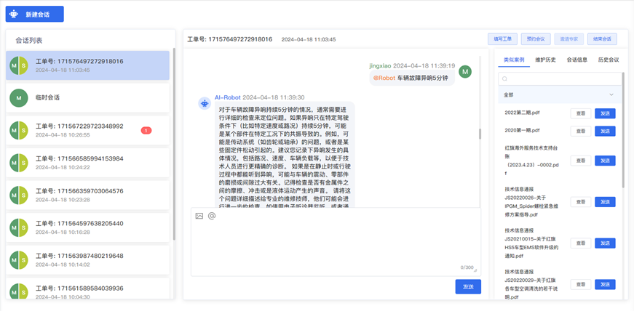The image size is (634, 311).
Task: Click the insert image icon in message box
Action: (199, 216)
